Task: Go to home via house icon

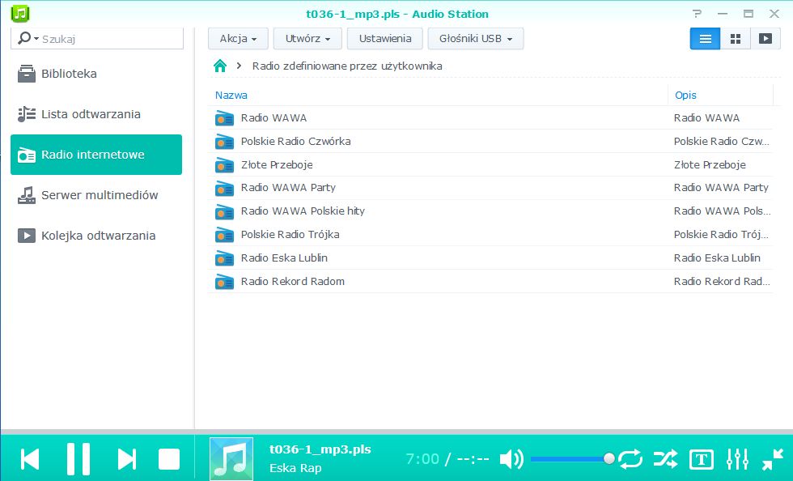Action: (220, 66)
